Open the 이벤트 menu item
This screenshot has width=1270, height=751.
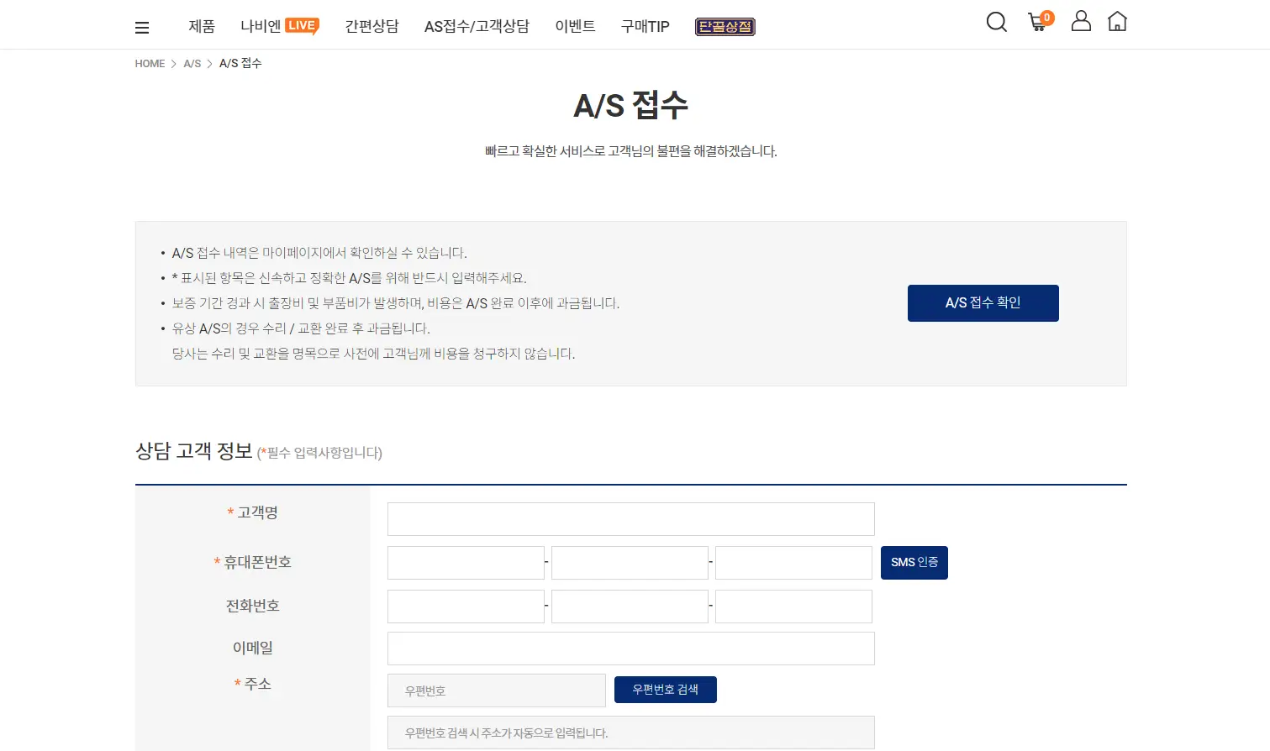575,26
